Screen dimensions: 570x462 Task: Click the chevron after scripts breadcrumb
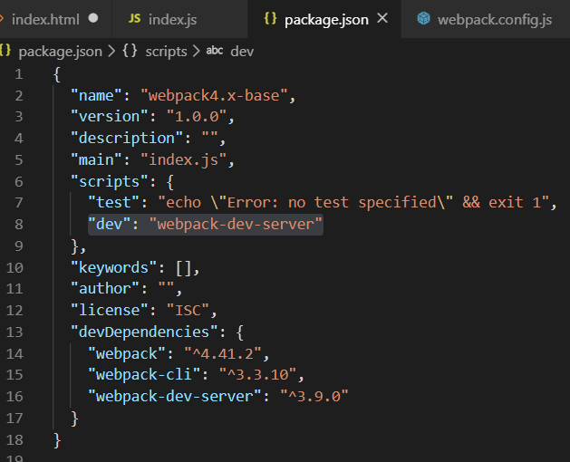pos(197,52)
